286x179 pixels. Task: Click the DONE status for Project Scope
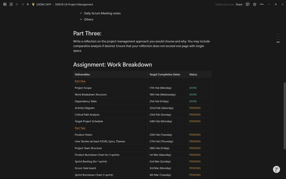pyautogui.click(x=193, y=88)
